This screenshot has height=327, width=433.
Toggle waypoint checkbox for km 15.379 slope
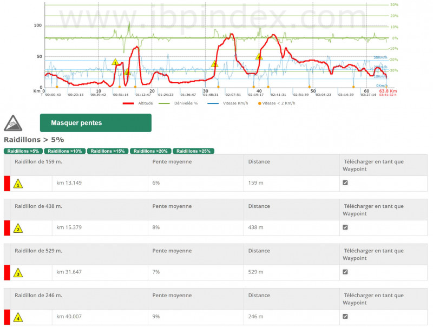(x=345, y=227)
